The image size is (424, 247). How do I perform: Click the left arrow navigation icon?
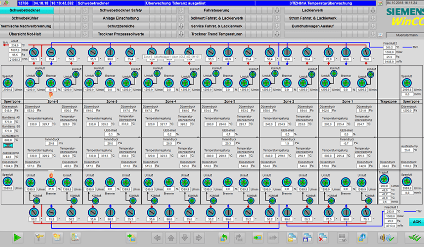(157, 237)
